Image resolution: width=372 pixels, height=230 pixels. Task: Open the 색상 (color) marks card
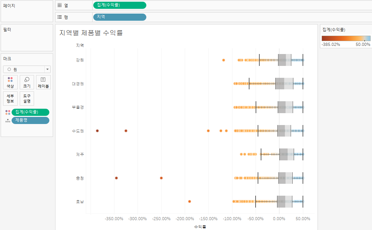[x=10, y=82]
